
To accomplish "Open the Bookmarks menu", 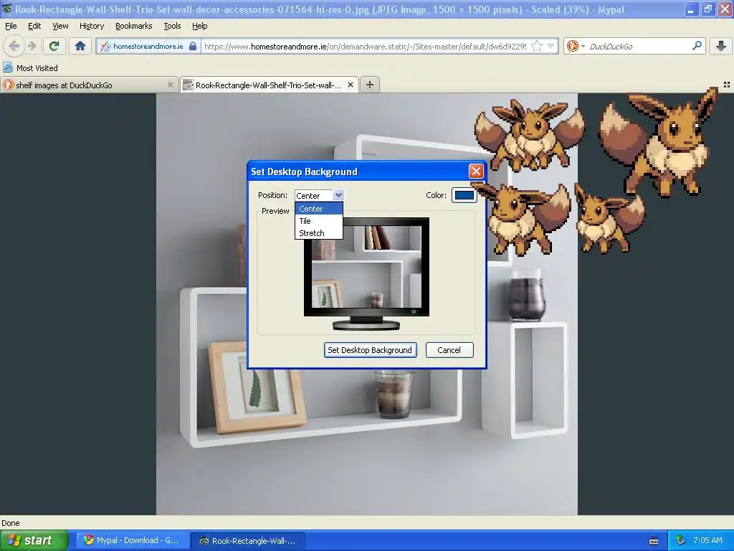I will pos(133,26).
